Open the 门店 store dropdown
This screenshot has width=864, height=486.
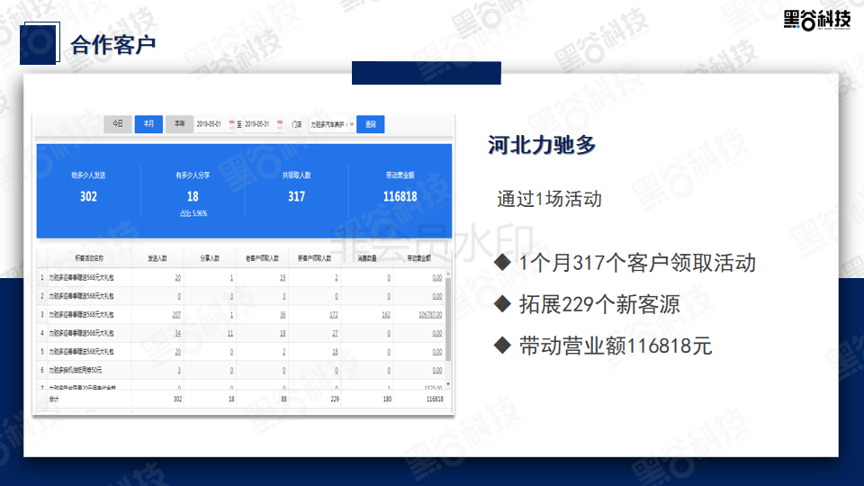[332, 124]
